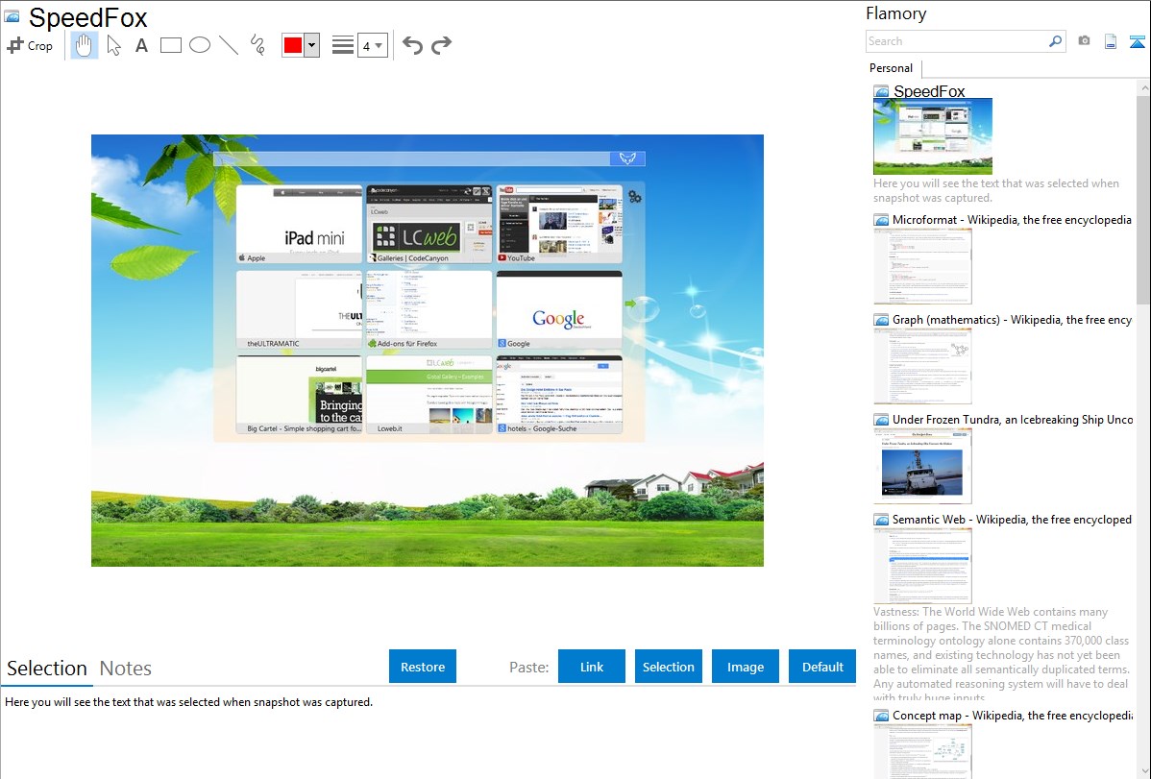Open Microformat Wikipedia snapshot thumbnail
This screenshot has height=779, width=1151.
pos(922,266)
